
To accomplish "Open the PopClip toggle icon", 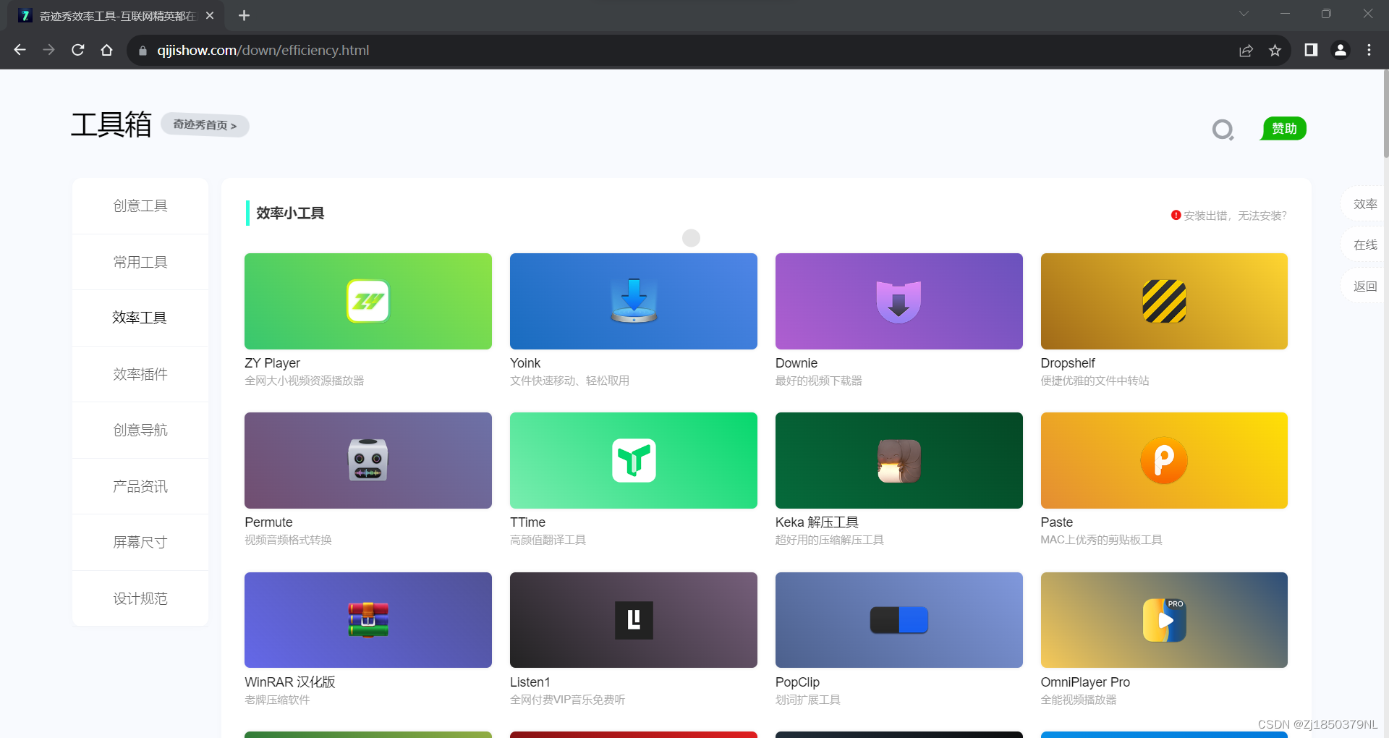I will pyautogui.click(x=899, y=620).
